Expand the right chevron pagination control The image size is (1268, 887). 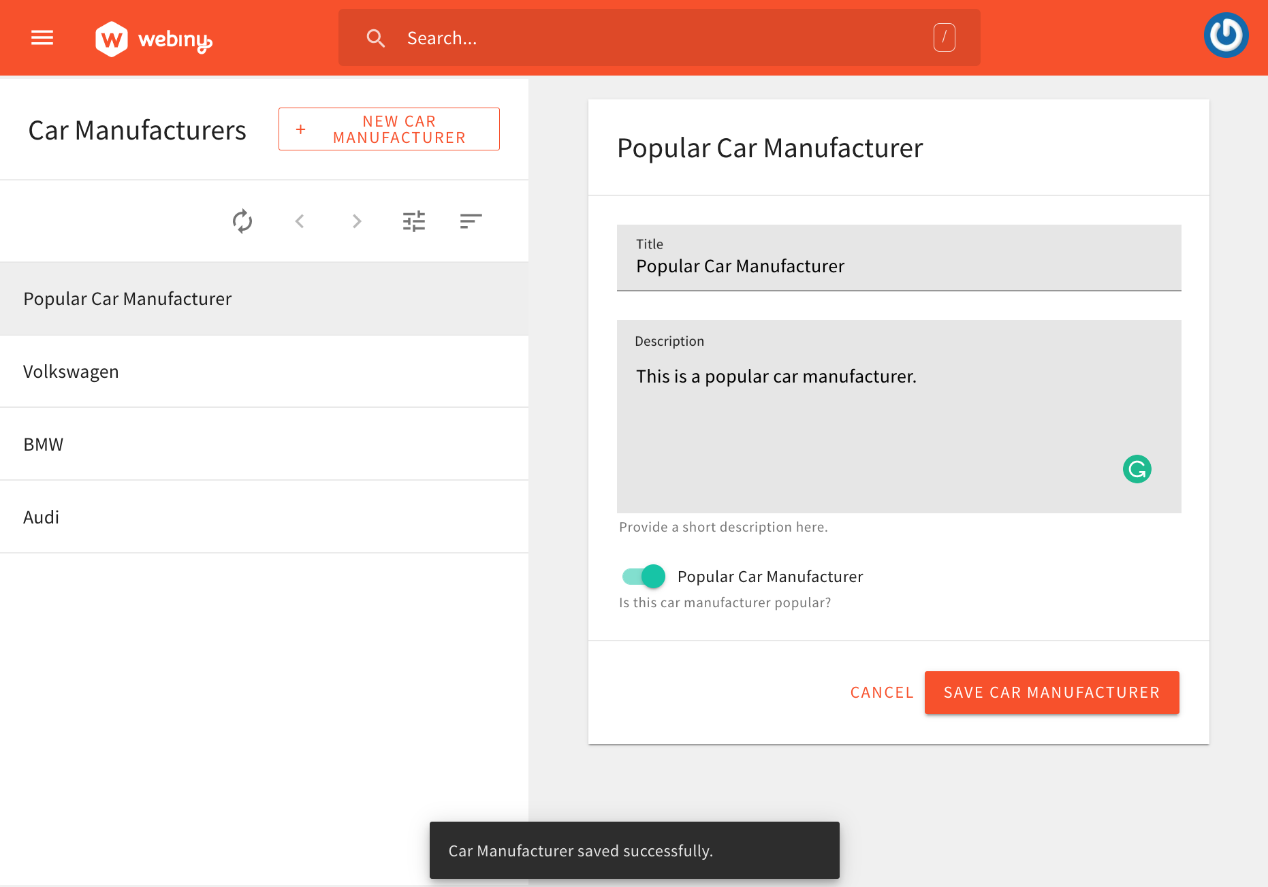pyautogui.click(x=357, y=221)
